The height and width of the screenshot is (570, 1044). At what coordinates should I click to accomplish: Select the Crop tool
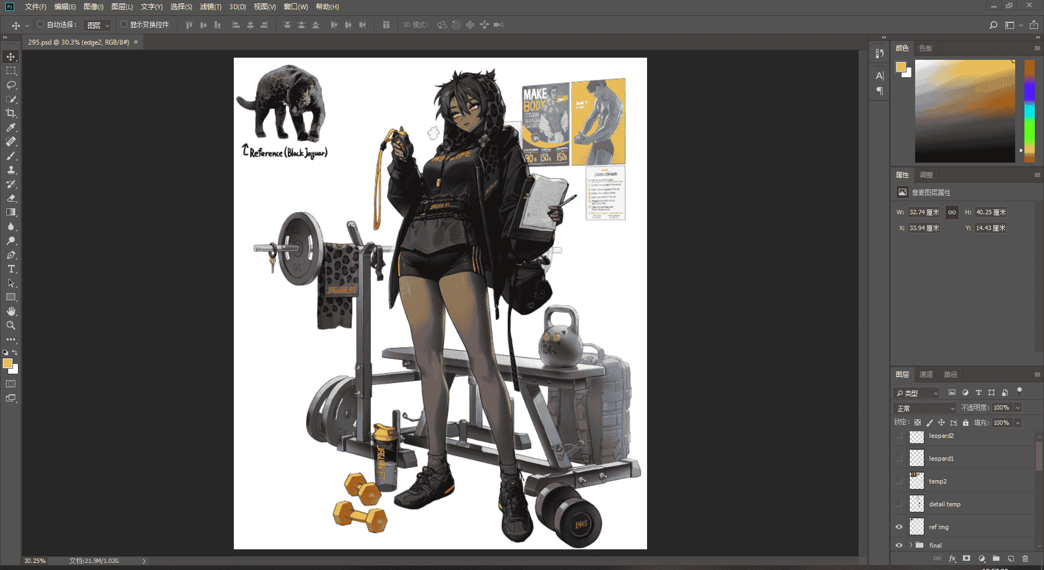click(11, 113)
